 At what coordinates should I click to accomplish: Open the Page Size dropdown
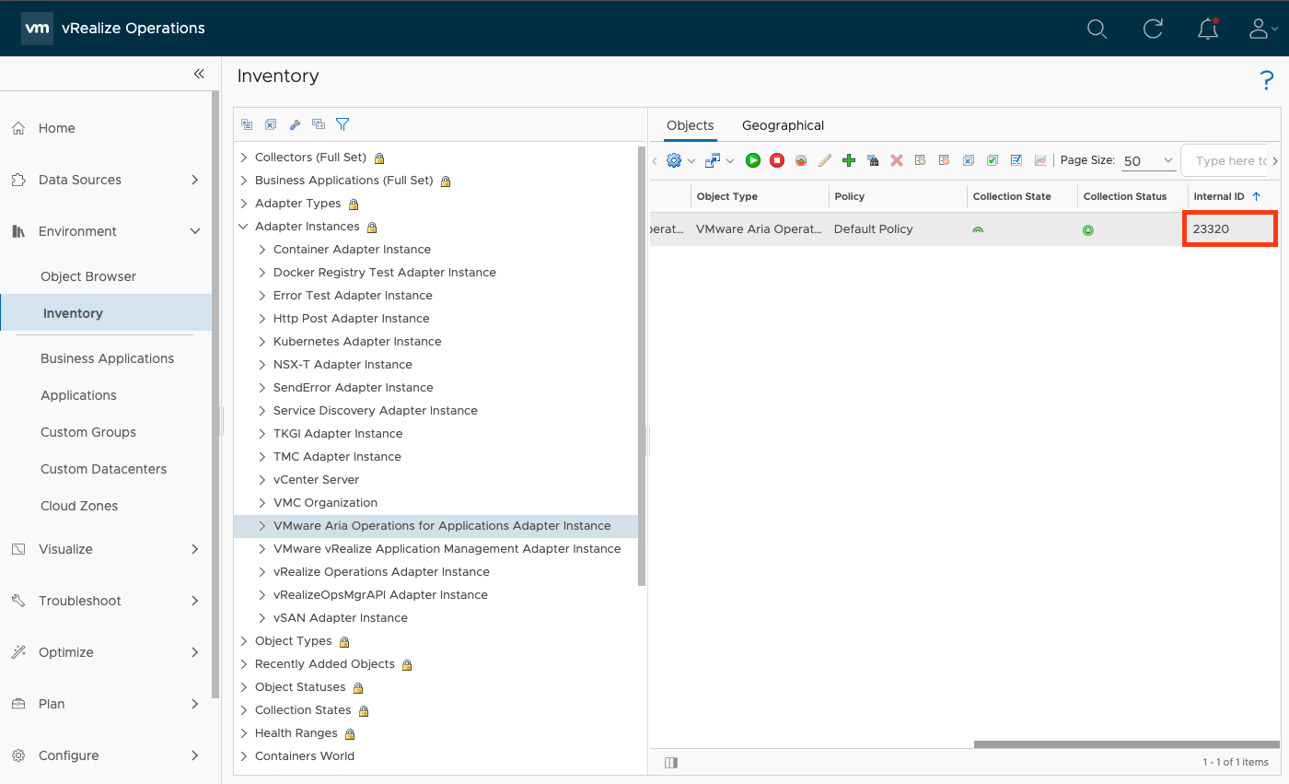pos(1148,160)
